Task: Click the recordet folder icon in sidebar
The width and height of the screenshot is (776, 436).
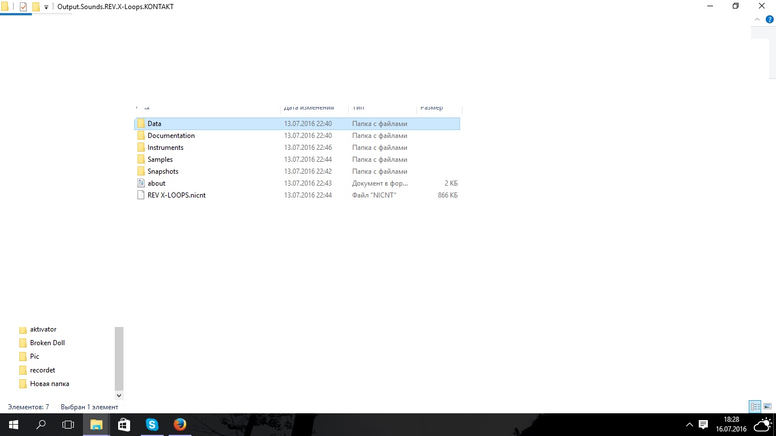Action: tap(23, 370)
